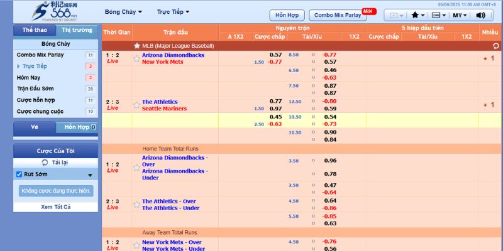The width and height of the screenshot is (503, 251).
Task: Star The Athletics Over/Under row
Action: [x=136, y=205]
